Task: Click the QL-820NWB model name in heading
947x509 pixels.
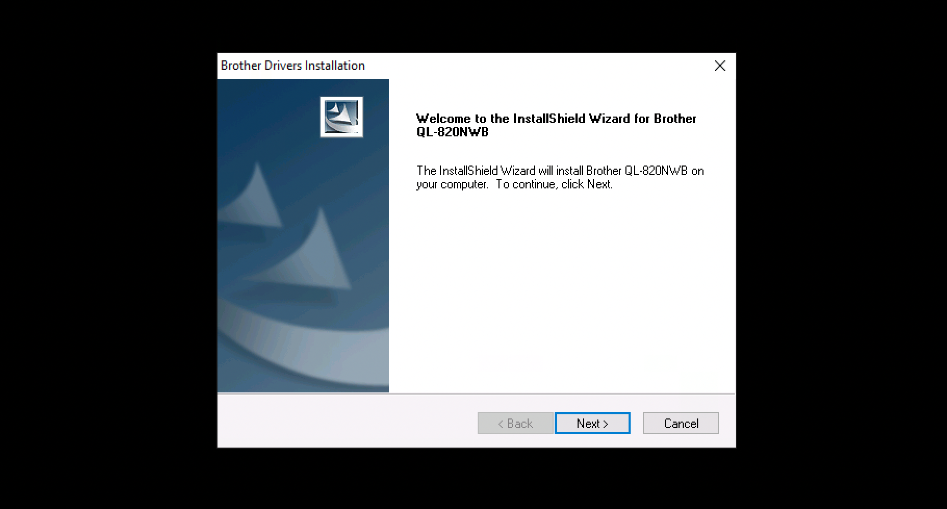Action: click(x=452, y=132)
